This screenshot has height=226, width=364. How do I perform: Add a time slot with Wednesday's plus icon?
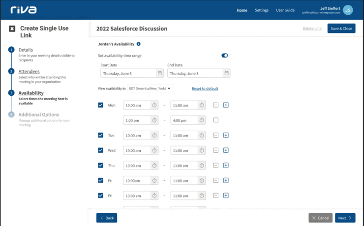tap(226, 150)
